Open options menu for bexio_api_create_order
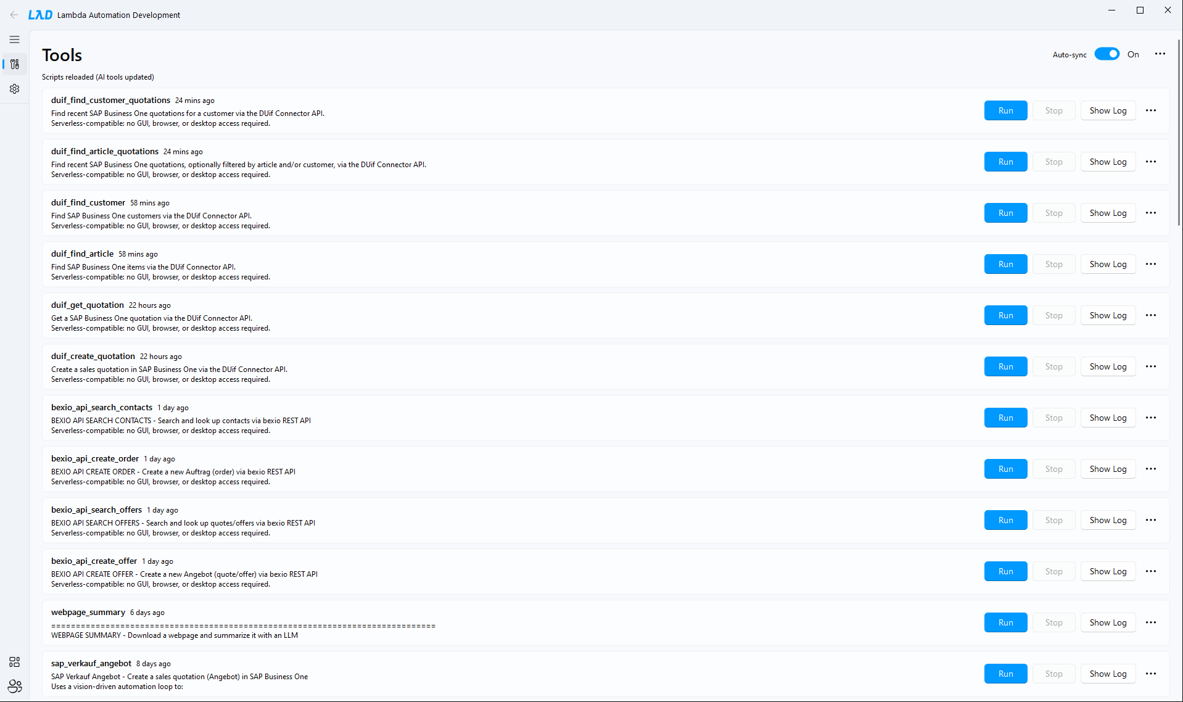This screenshot has height=702, width=1183. 1151,469
